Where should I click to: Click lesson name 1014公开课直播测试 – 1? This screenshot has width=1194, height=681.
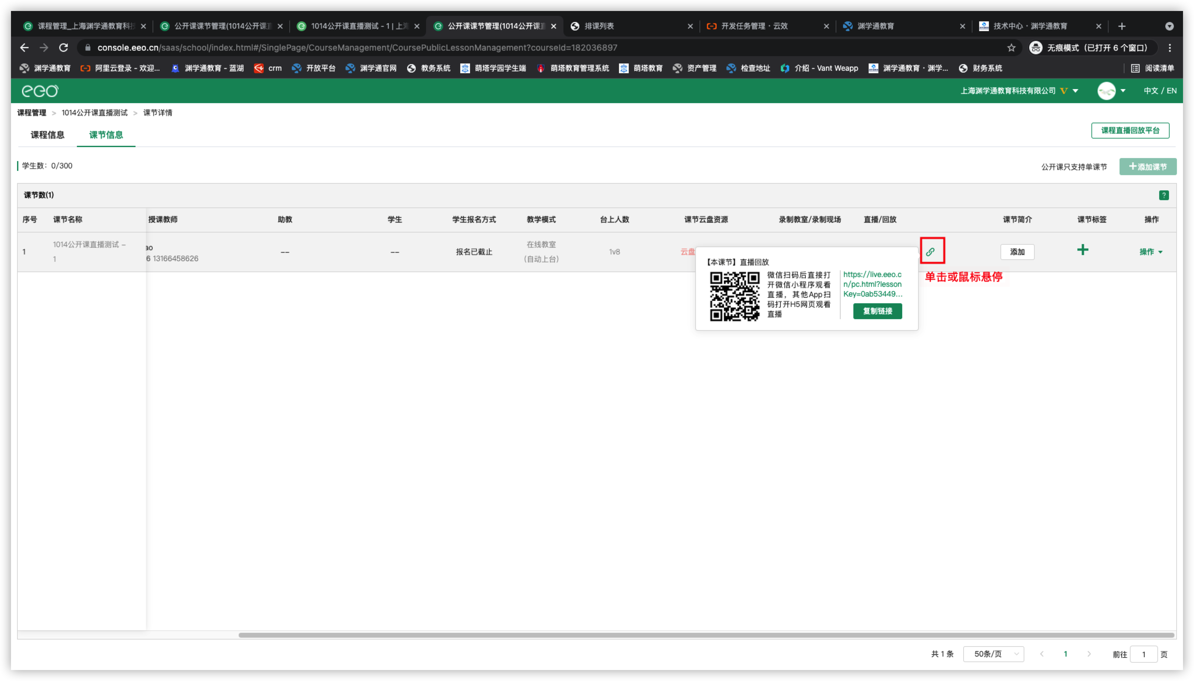[89, 252]
